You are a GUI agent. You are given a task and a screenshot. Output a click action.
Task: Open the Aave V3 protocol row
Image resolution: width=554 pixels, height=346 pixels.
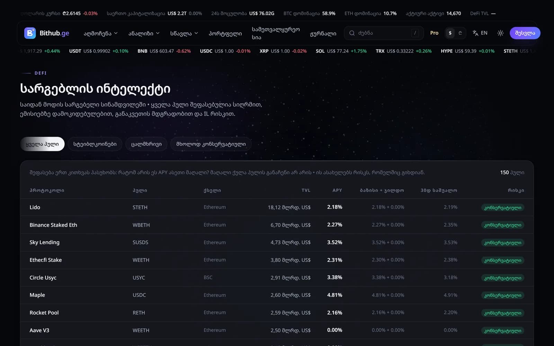(277, 330)
